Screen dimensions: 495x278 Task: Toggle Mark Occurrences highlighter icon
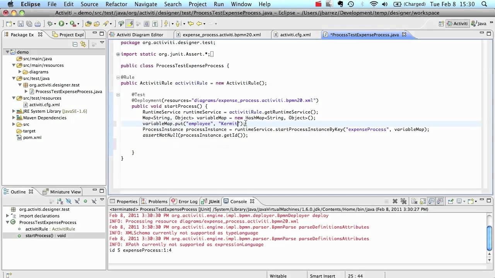[130, 24]
